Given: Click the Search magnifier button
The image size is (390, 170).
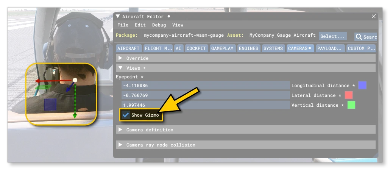Looking at the screenshot, I should [x=366, y=37].
